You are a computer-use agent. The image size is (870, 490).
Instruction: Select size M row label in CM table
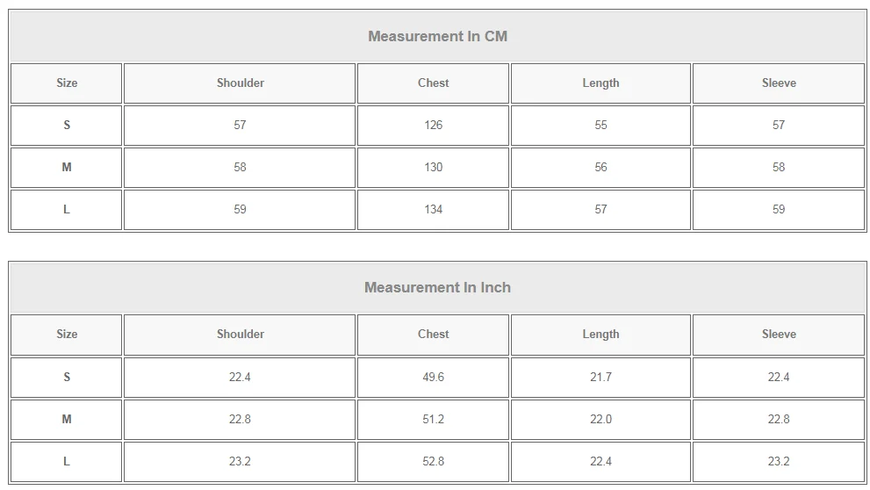coord(67,167)
